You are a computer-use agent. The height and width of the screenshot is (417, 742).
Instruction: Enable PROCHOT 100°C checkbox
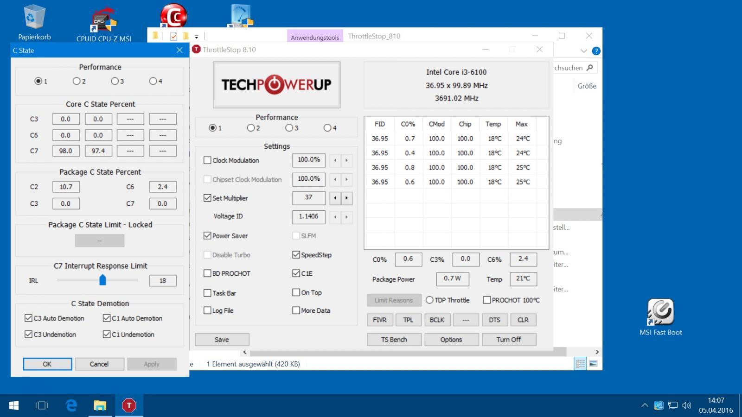(487, 300)
